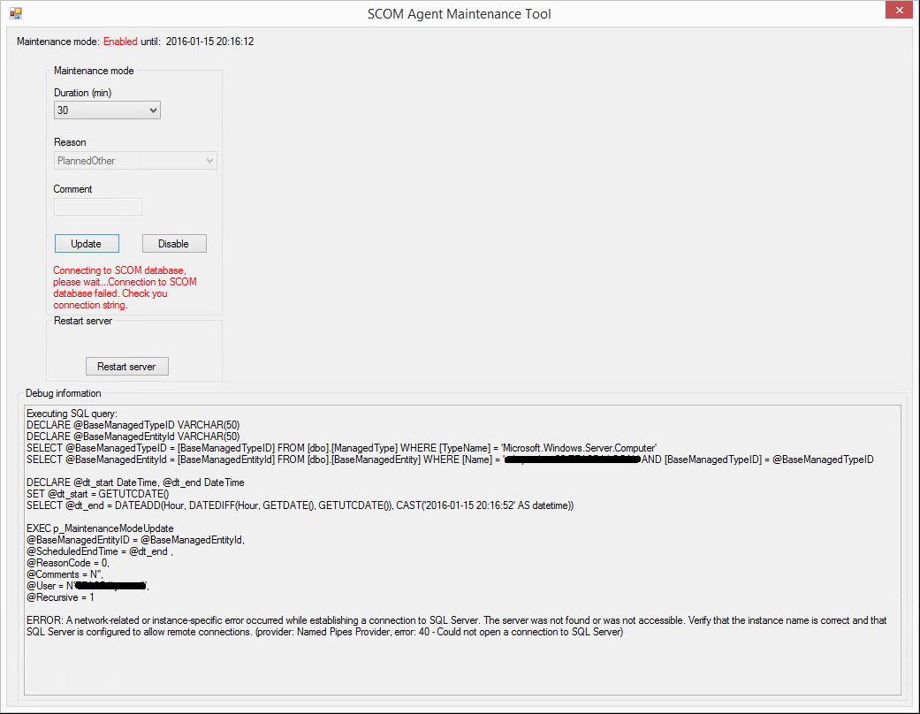Screen dimensions: 920x714
Task: Click the Update button
Action: coord(87,244)
